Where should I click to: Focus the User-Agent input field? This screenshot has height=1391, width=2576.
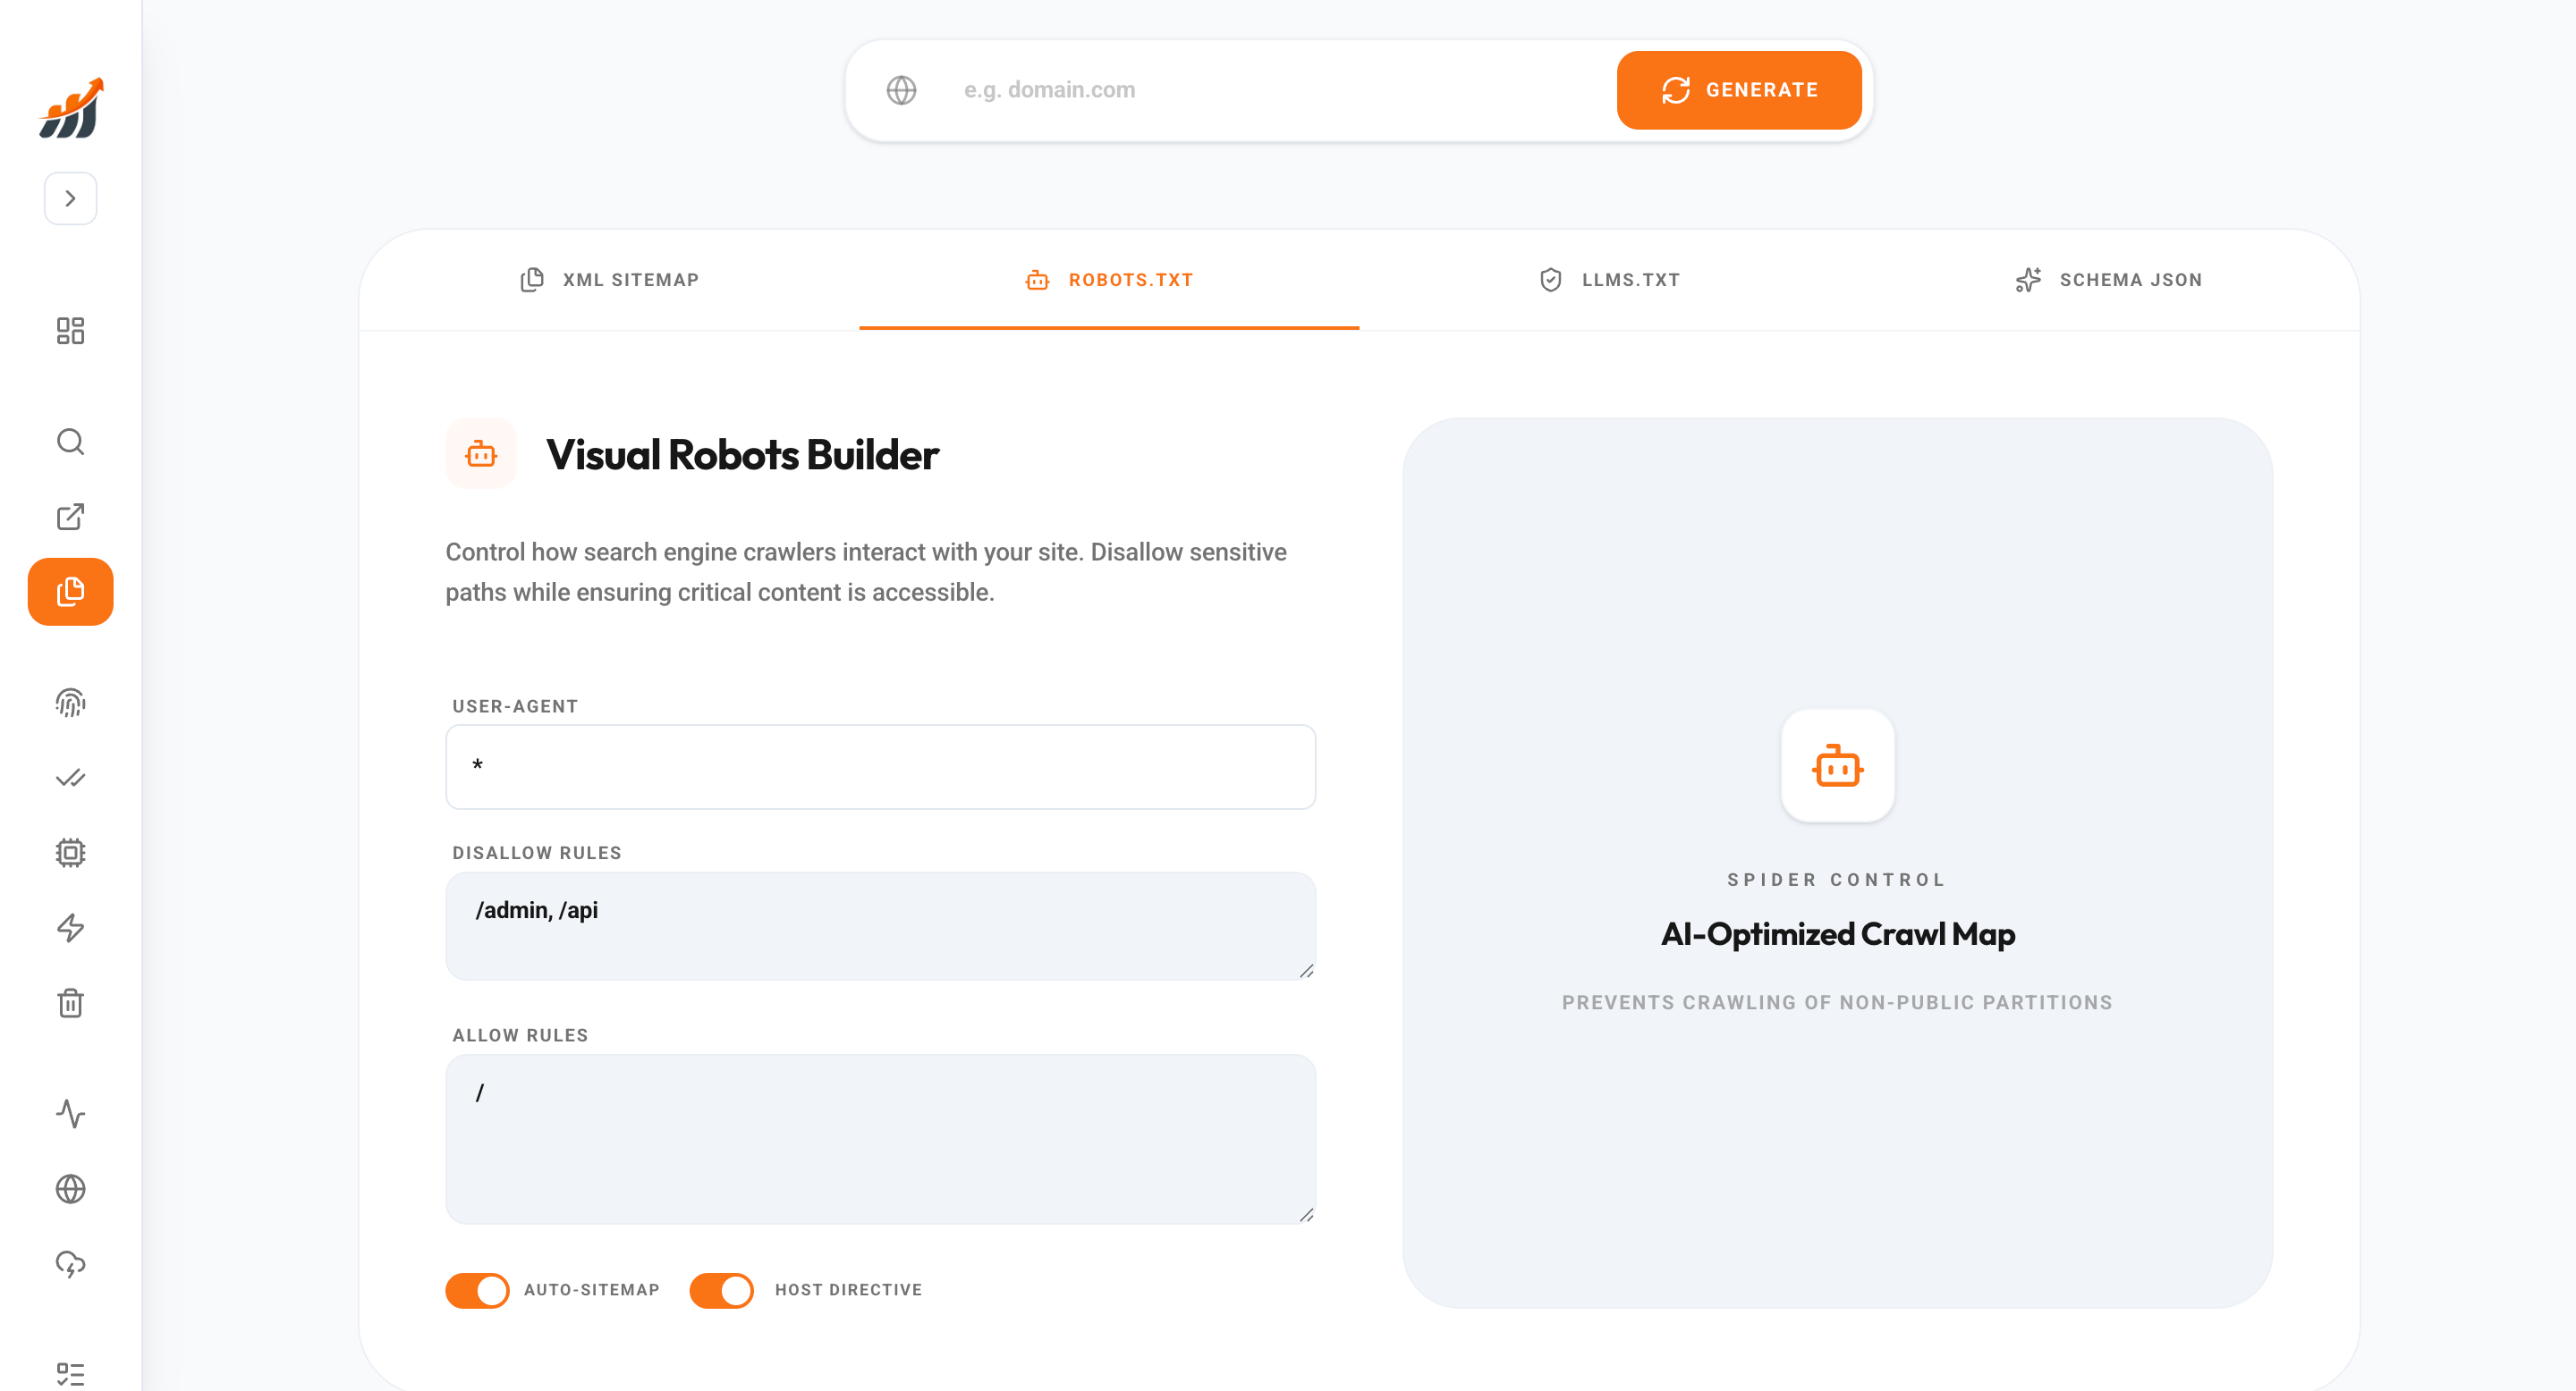[x=880, y=767]
